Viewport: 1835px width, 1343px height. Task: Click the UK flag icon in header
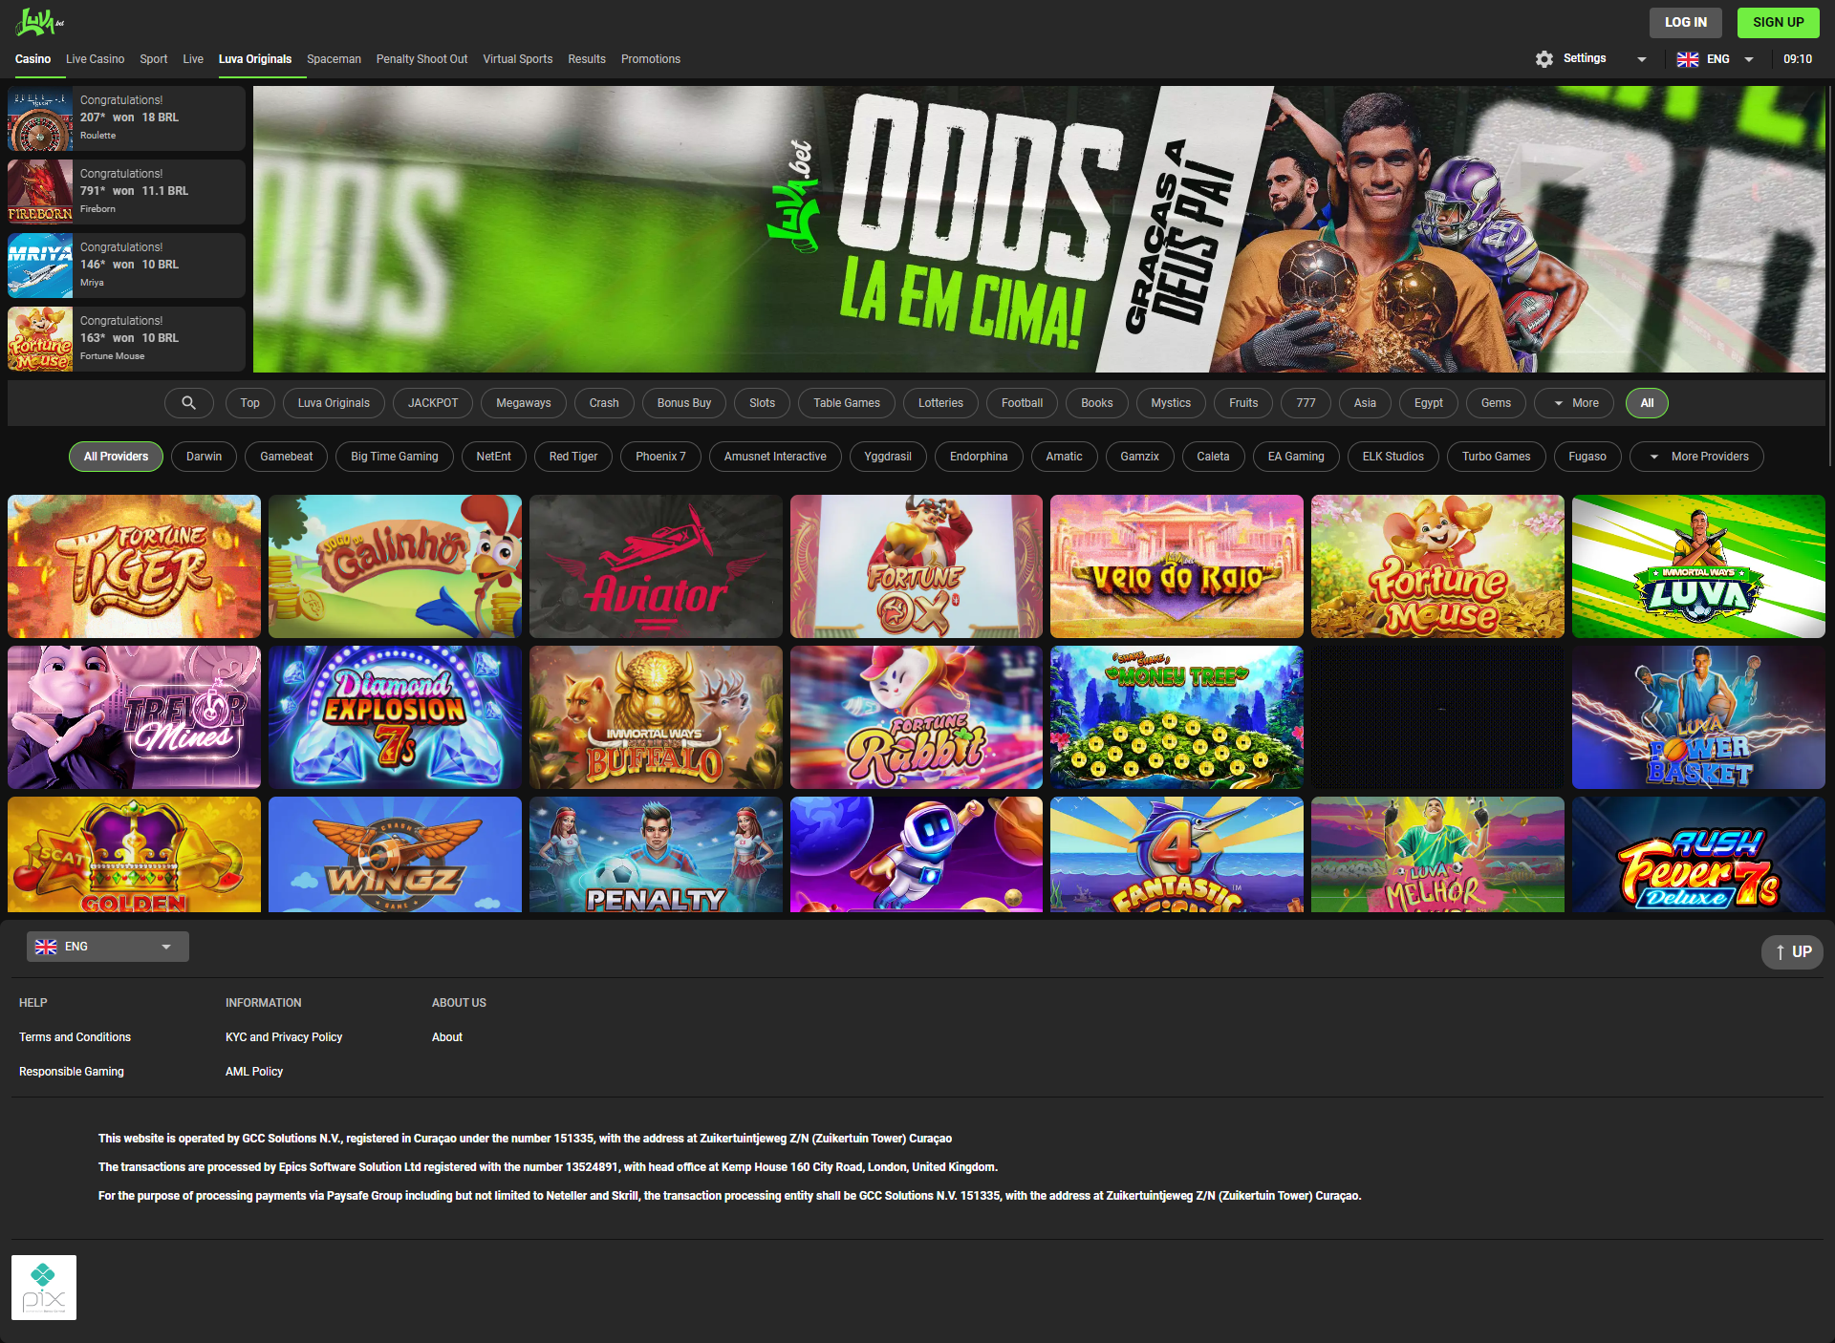pos(1687,59)
